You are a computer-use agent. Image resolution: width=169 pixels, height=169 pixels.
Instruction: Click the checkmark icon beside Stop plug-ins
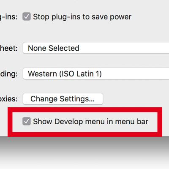coord(27,16)
